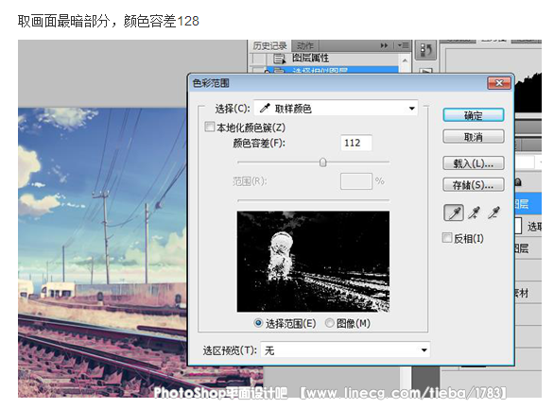
Task: Switch to the 历史记录 tab
Action: tap(269, 46)
